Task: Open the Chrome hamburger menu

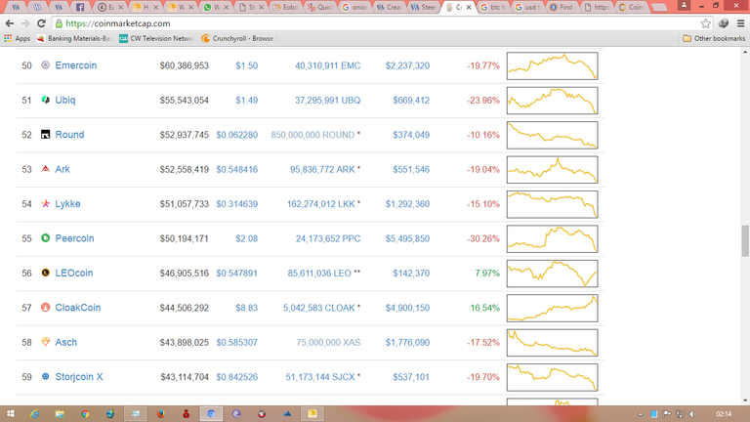Action: 740,23
